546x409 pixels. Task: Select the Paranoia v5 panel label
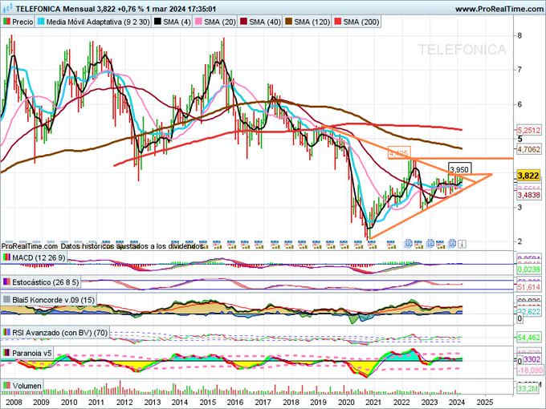tap(31, 353)
